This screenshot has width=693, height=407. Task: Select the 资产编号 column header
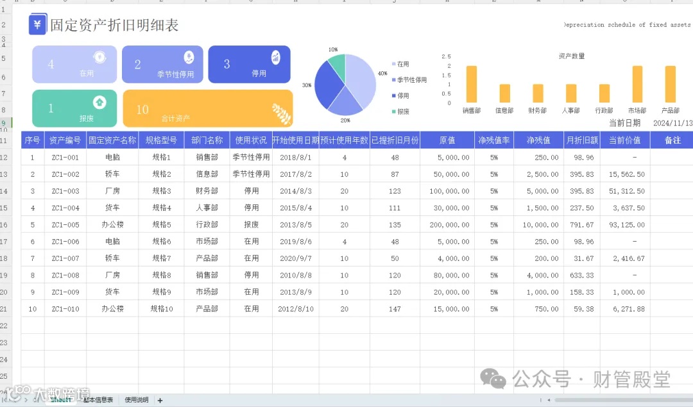click(x=65, y=140)
